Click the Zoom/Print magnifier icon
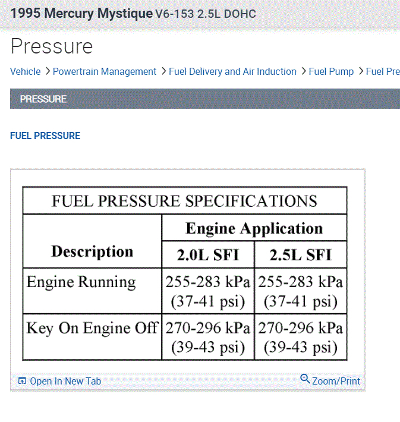 305,379
